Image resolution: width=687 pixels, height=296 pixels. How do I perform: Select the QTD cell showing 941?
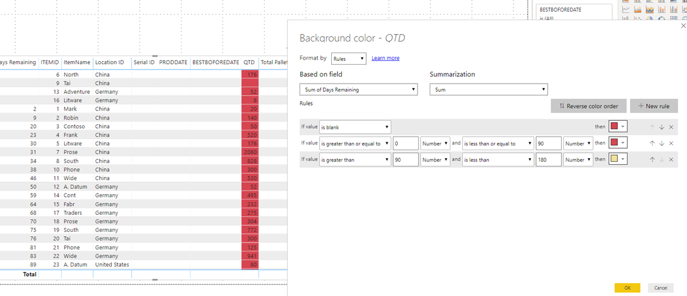coord(250,256)
